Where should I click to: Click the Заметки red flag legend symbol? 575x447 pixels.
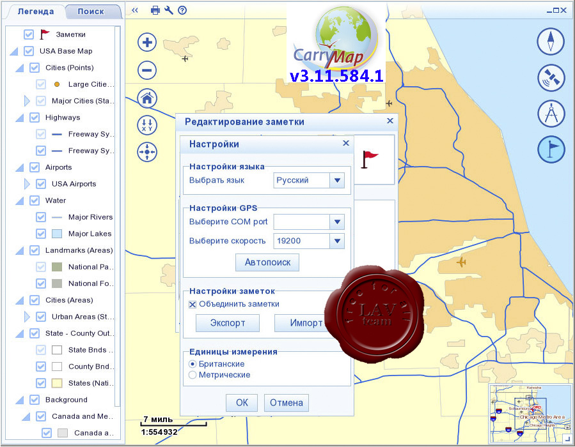pos(44,34)
